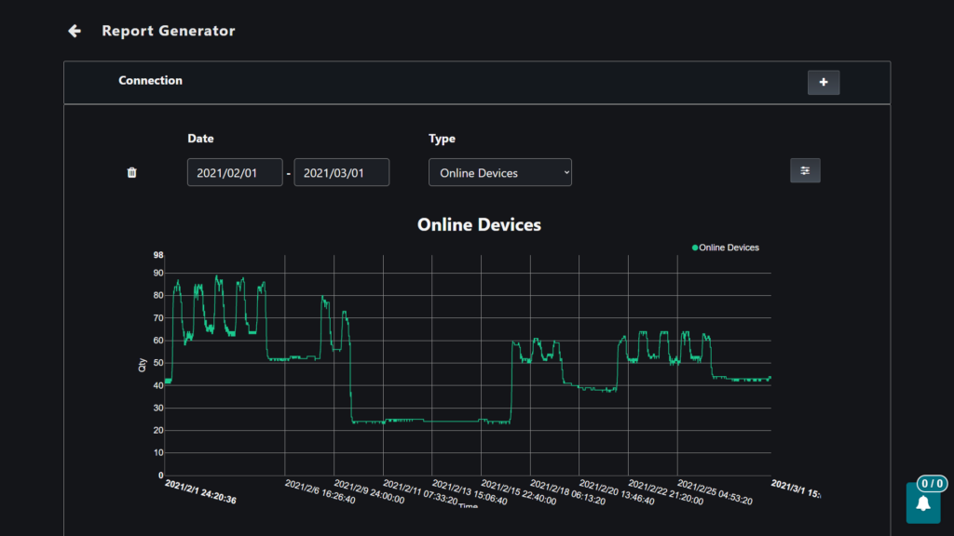Click the 2021/2/20 13:46:40 axis label
This screenshot has height=536, width=954.
point(617,492)
